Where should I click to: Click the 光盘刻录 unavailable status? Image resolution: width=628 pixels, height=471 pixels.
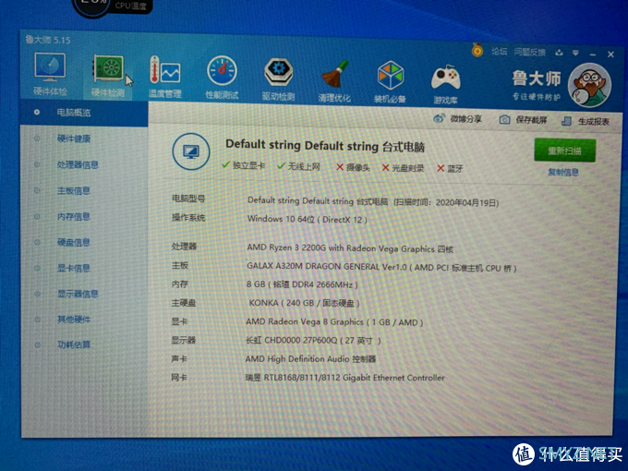coord(403,168)
